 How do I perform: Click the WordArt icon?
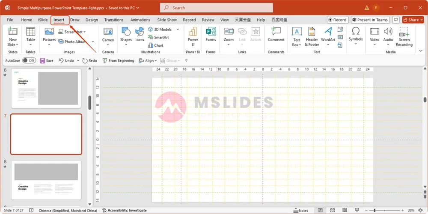point(328,31)
